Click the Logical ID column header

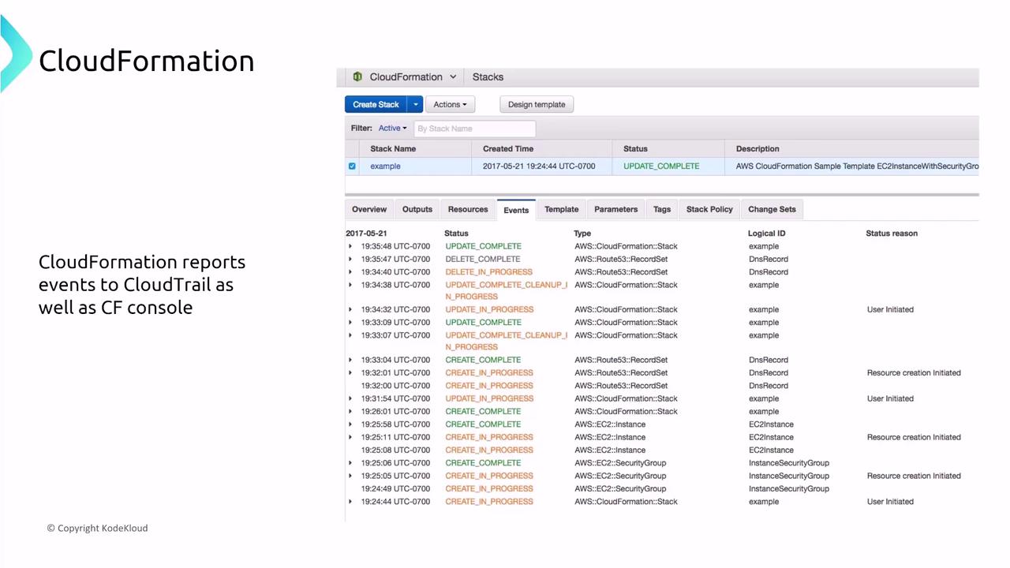click(x=766, y=234)
